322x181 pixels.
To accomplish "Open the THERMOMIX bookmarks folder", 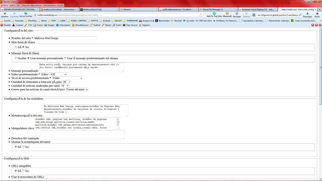I will click(131, 21).
